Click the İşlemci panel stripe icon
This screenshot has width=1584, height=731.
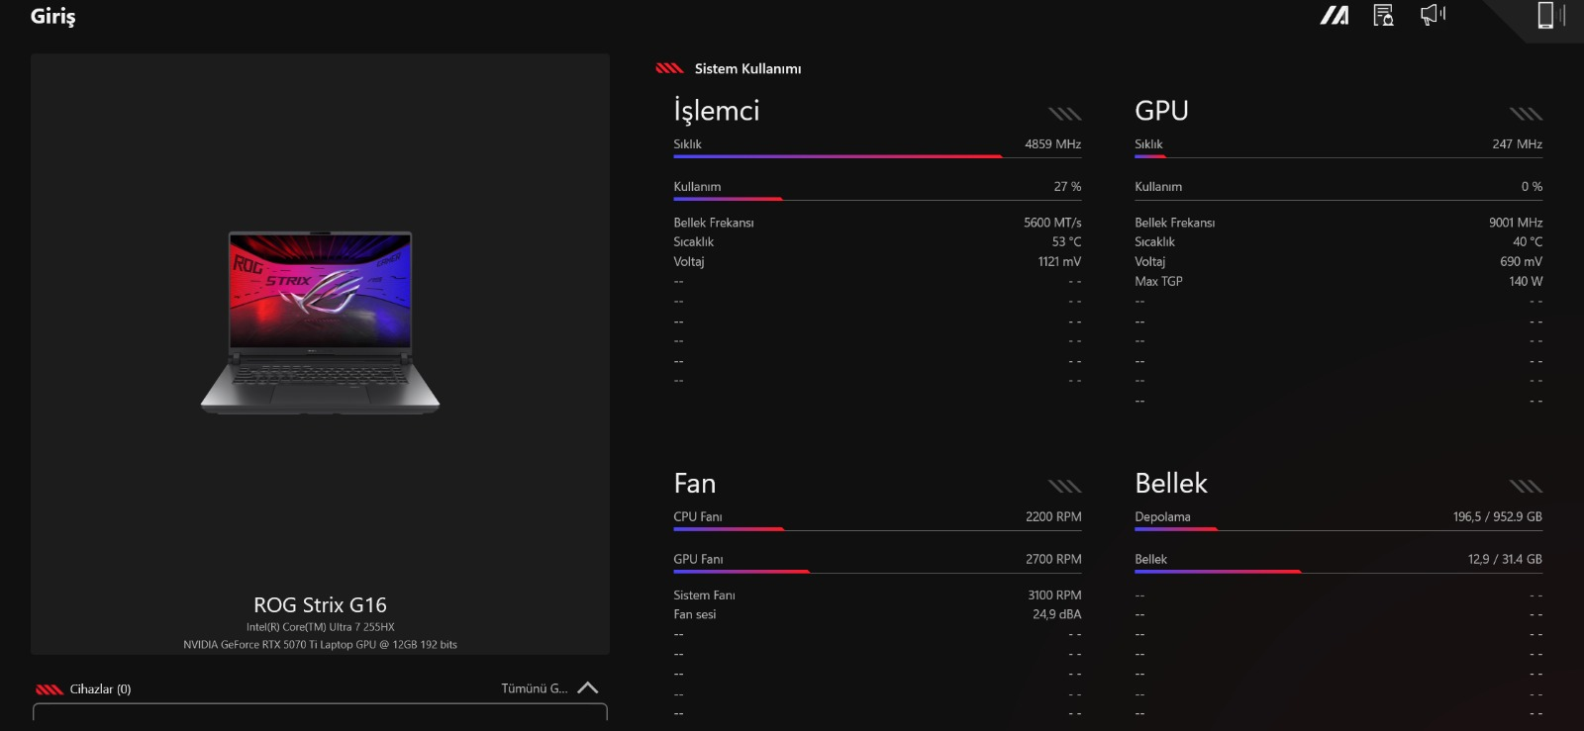point(1065,114)
